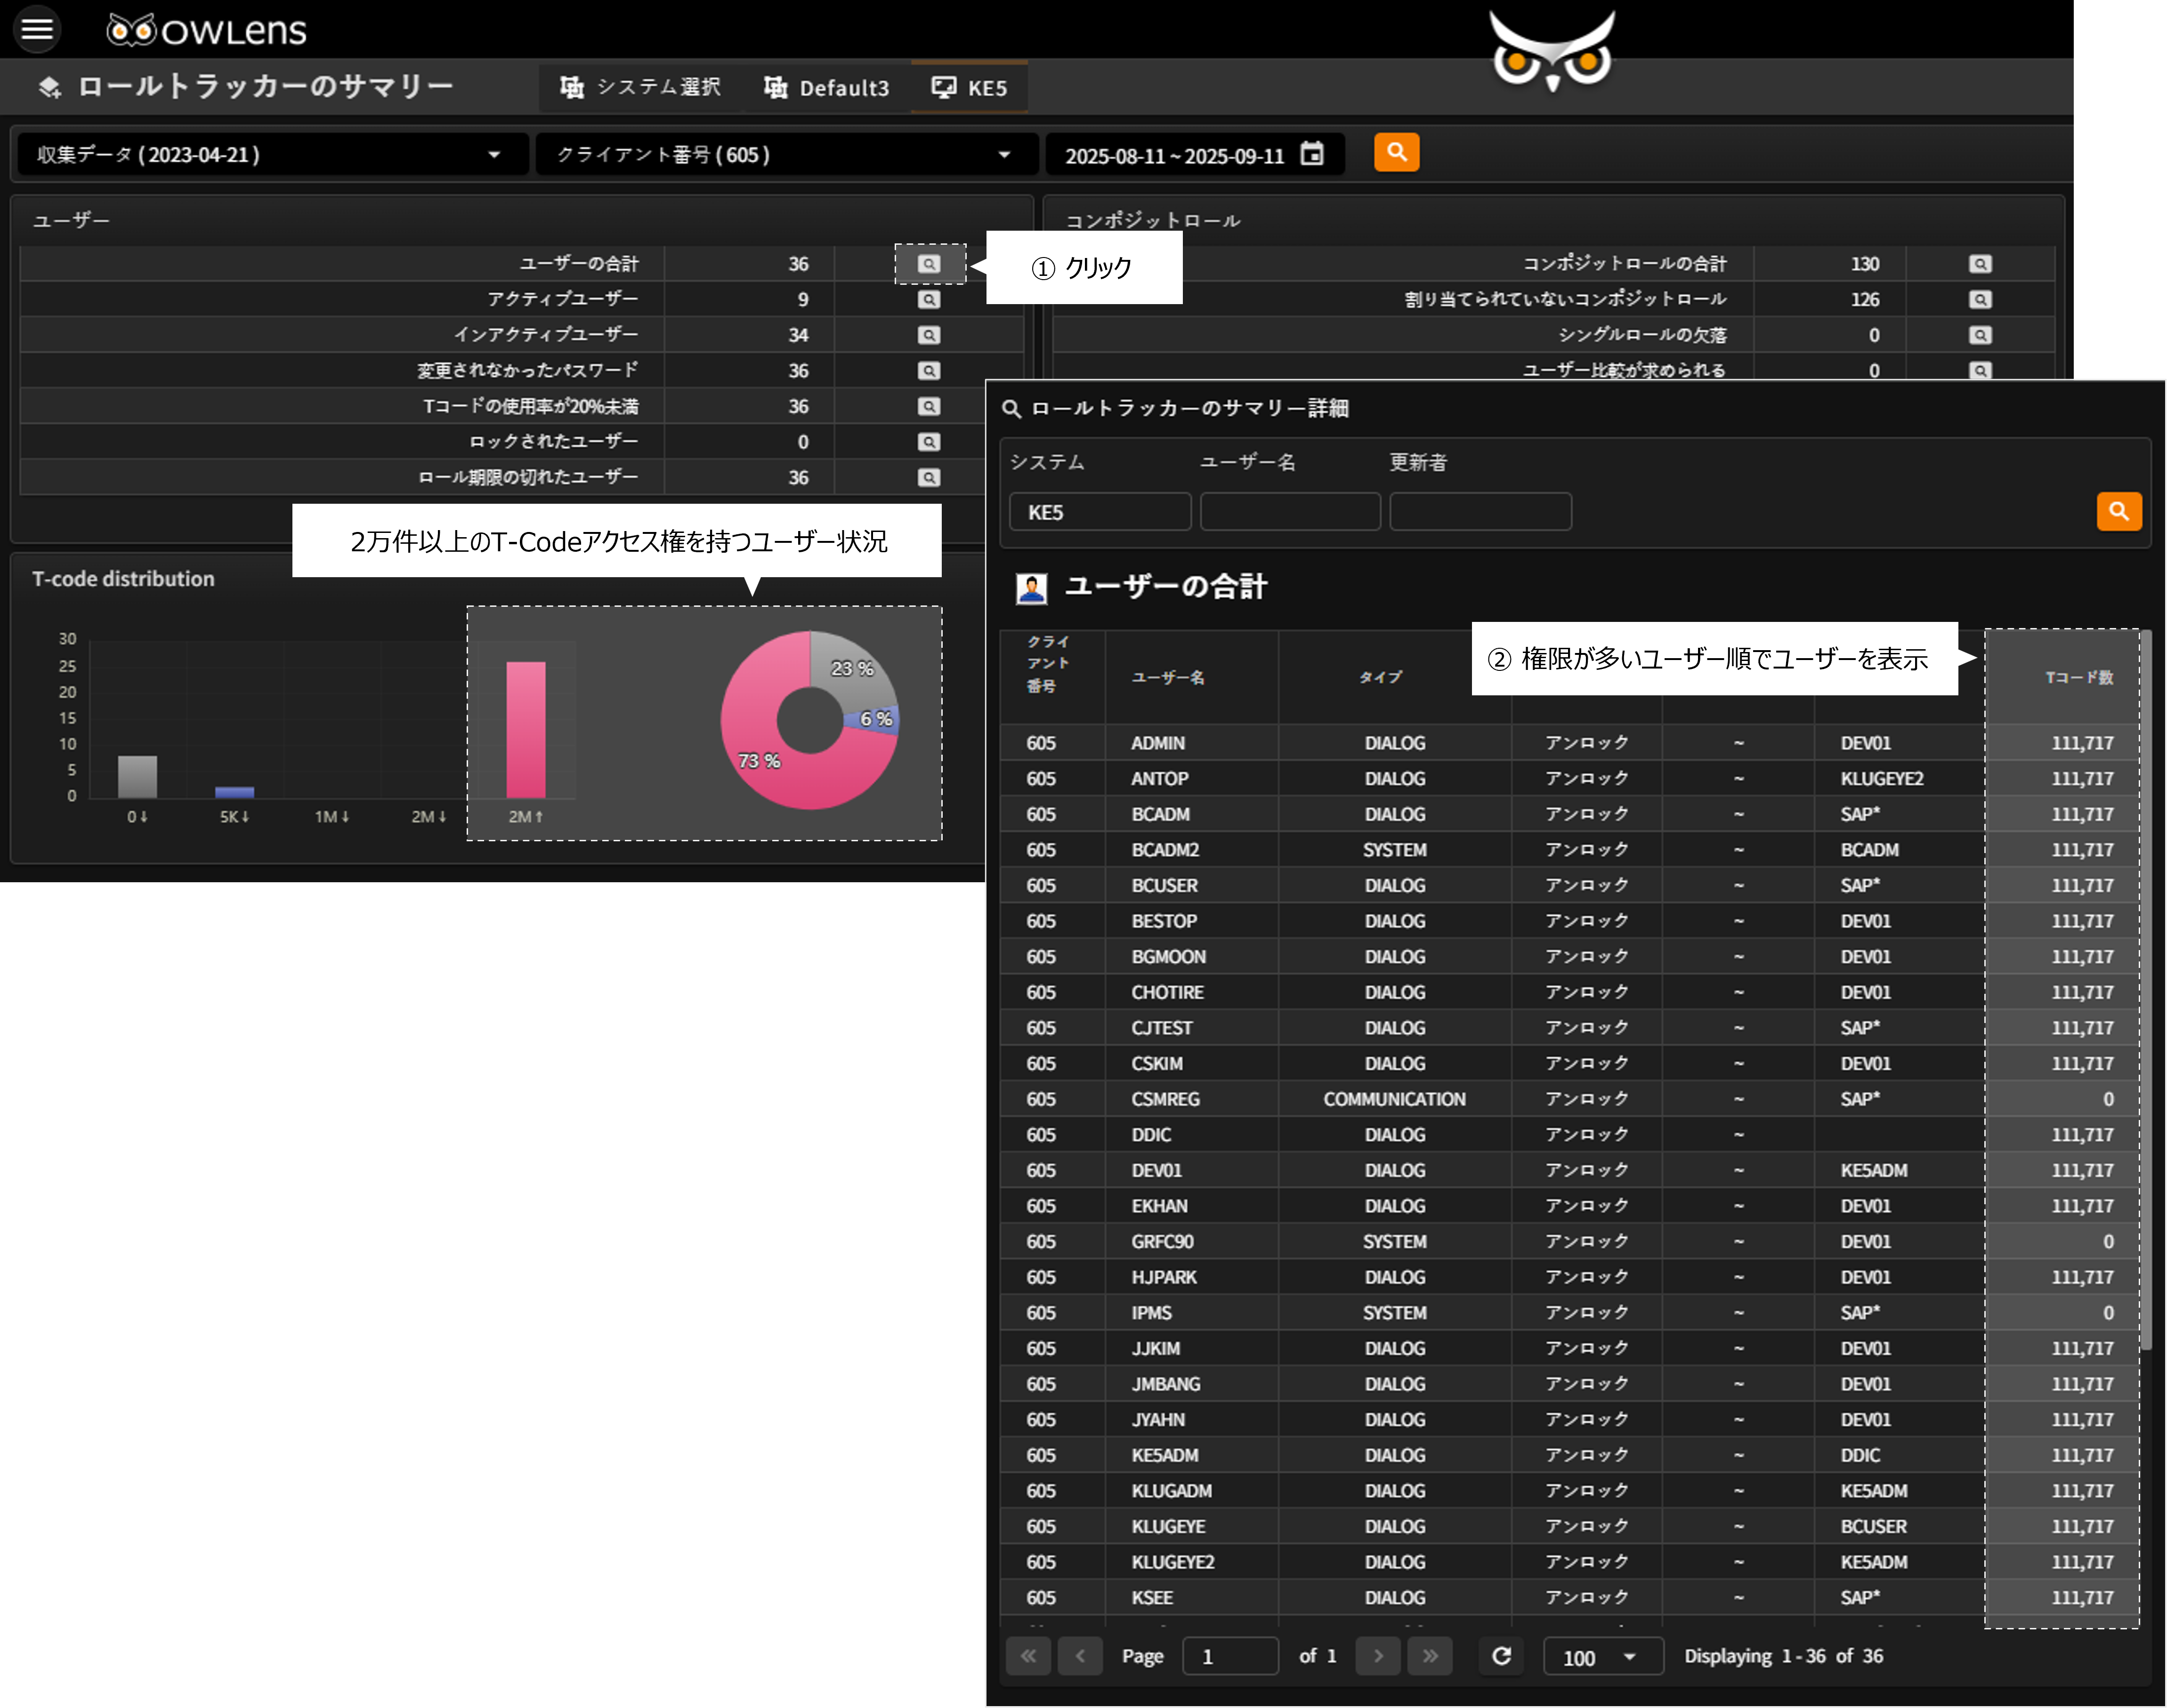
Task: Switch to the Default3 tab
Action: [x=826, y=88]
